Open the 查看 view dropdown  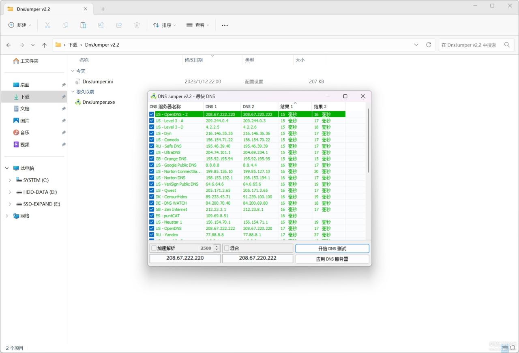coord(197,25)
